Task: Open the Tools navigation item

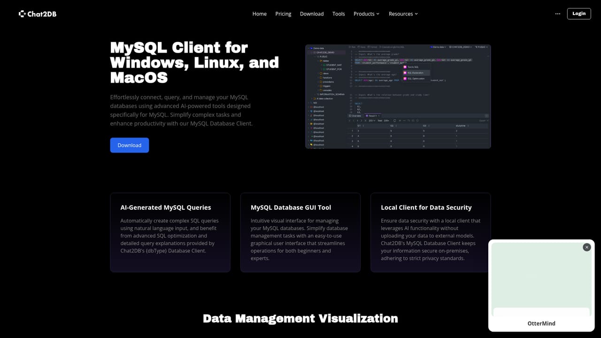Action: 339,14
